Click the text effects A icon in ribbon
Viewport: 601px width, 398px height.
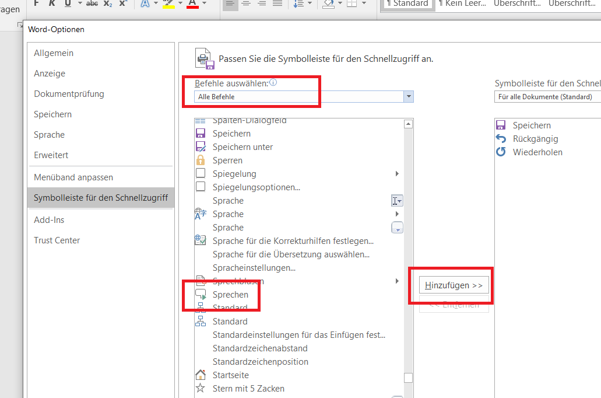tap(145, 3)
